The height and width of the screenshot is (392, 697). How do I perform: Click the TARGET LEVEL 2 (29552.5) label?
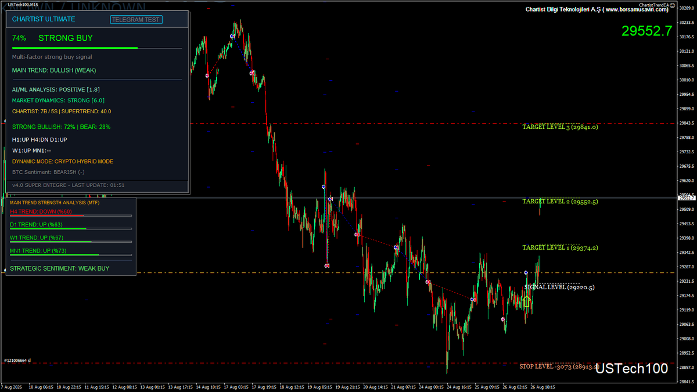pyautogui.click(x=560, y=202)
